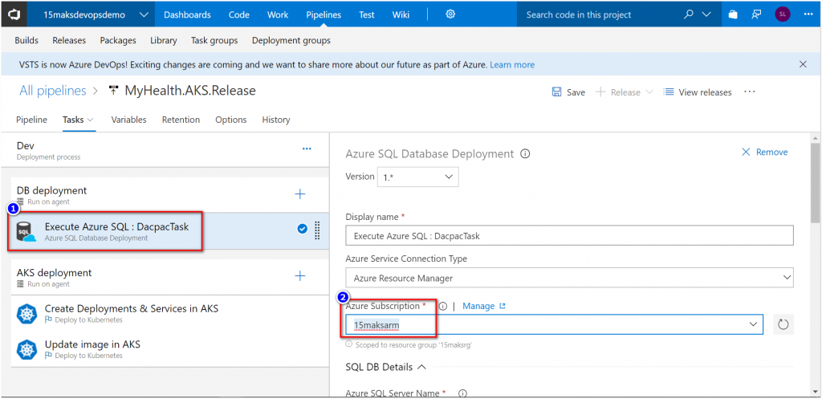Open the settings gear icon
The height and width of the screenshot is (399, 822).
(x=450, y=14)
